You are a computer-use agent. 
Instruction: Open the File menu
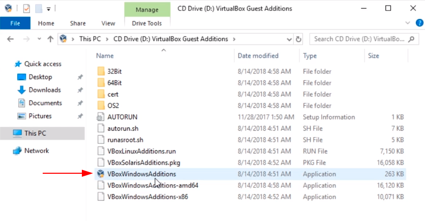tap(15, 23)
